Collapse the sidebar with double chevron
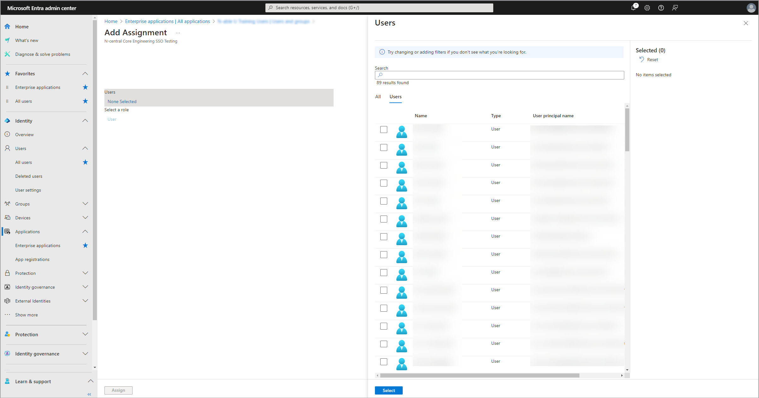The width and height of the screenshot is (759, 398). point(89,394)
